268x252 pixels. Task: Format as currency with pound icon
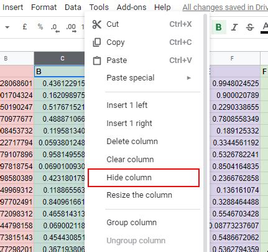pyautogui.click(x=25, y=27)
